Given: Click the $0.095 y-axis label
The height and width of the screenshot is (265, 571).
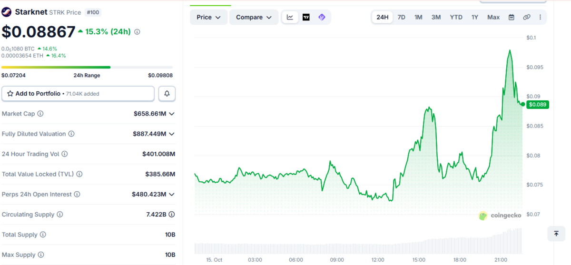Looking at the screenshot, I should [x=534, y=67].
